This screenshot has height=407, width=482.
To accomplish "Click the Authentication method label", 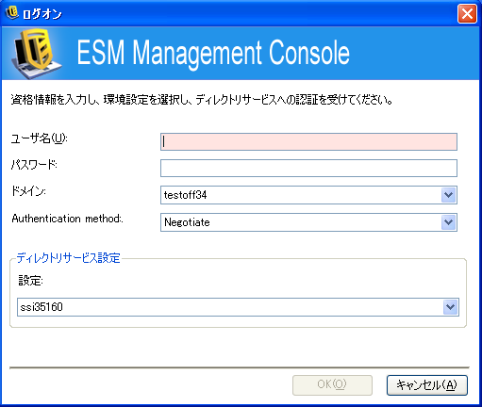I will (x=67, y=219).
